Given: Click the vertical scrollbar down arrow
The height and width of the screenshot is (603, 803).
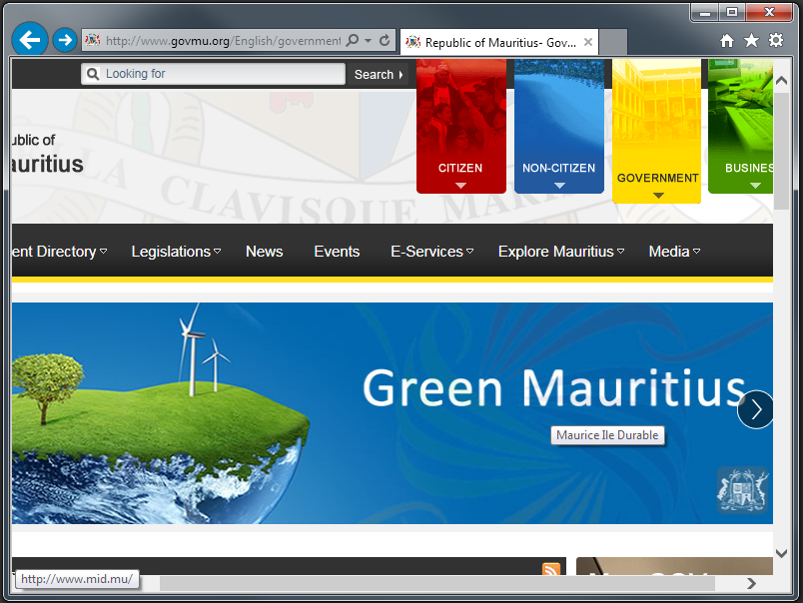Looking at the screenshot, I should point(781,553).
